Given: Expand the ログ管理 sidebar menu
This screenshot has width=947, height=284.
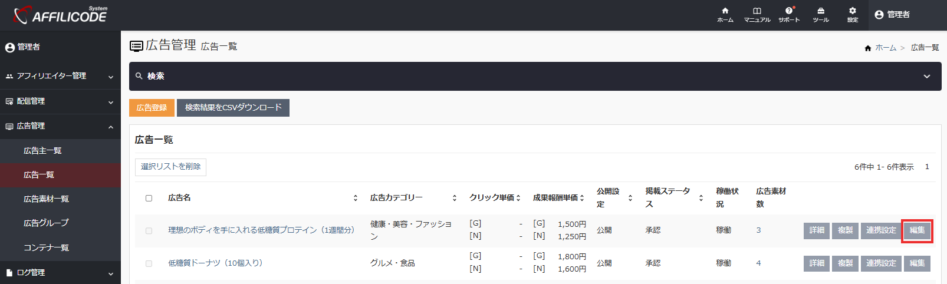Looking at the screenshot, I should [60, 273].
